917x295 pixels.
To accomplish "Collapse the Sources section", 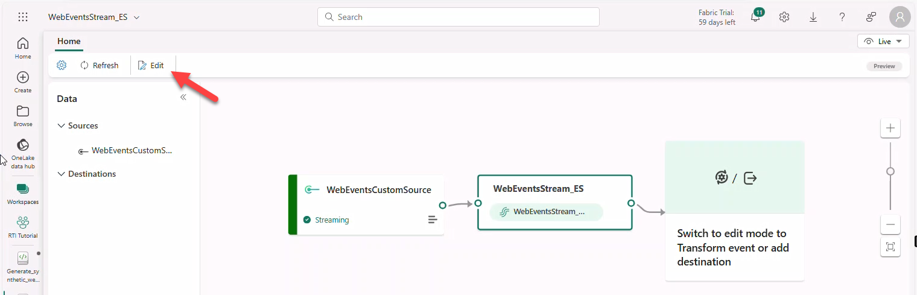I will click(61, 125).
